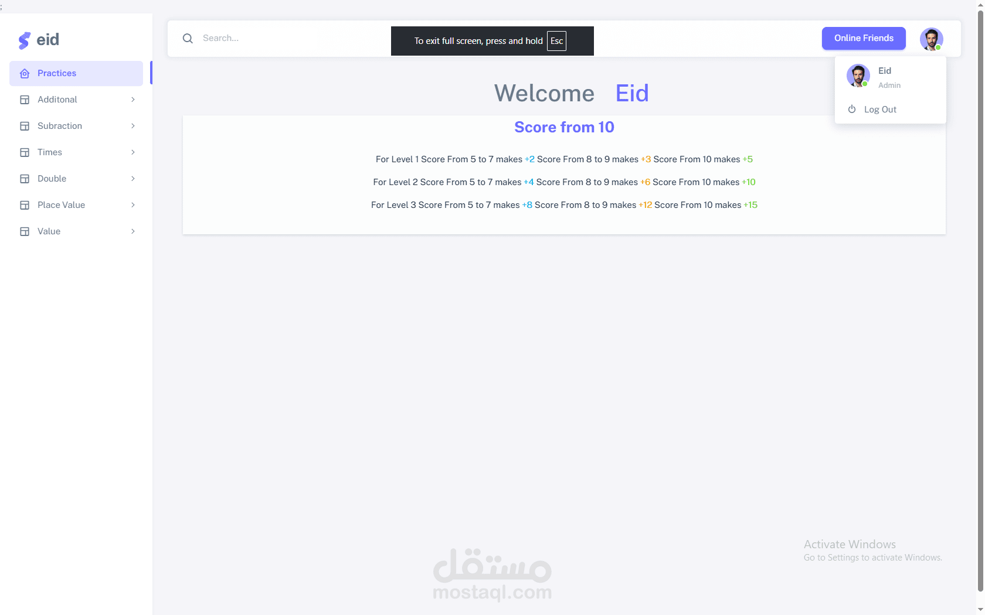Click the purple Eid heading name

pyautogui.click(x=632, y=93)
